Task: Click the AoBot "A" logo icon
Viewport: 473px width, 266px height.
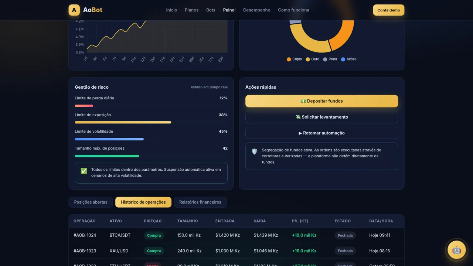Action: click(74, 10)
